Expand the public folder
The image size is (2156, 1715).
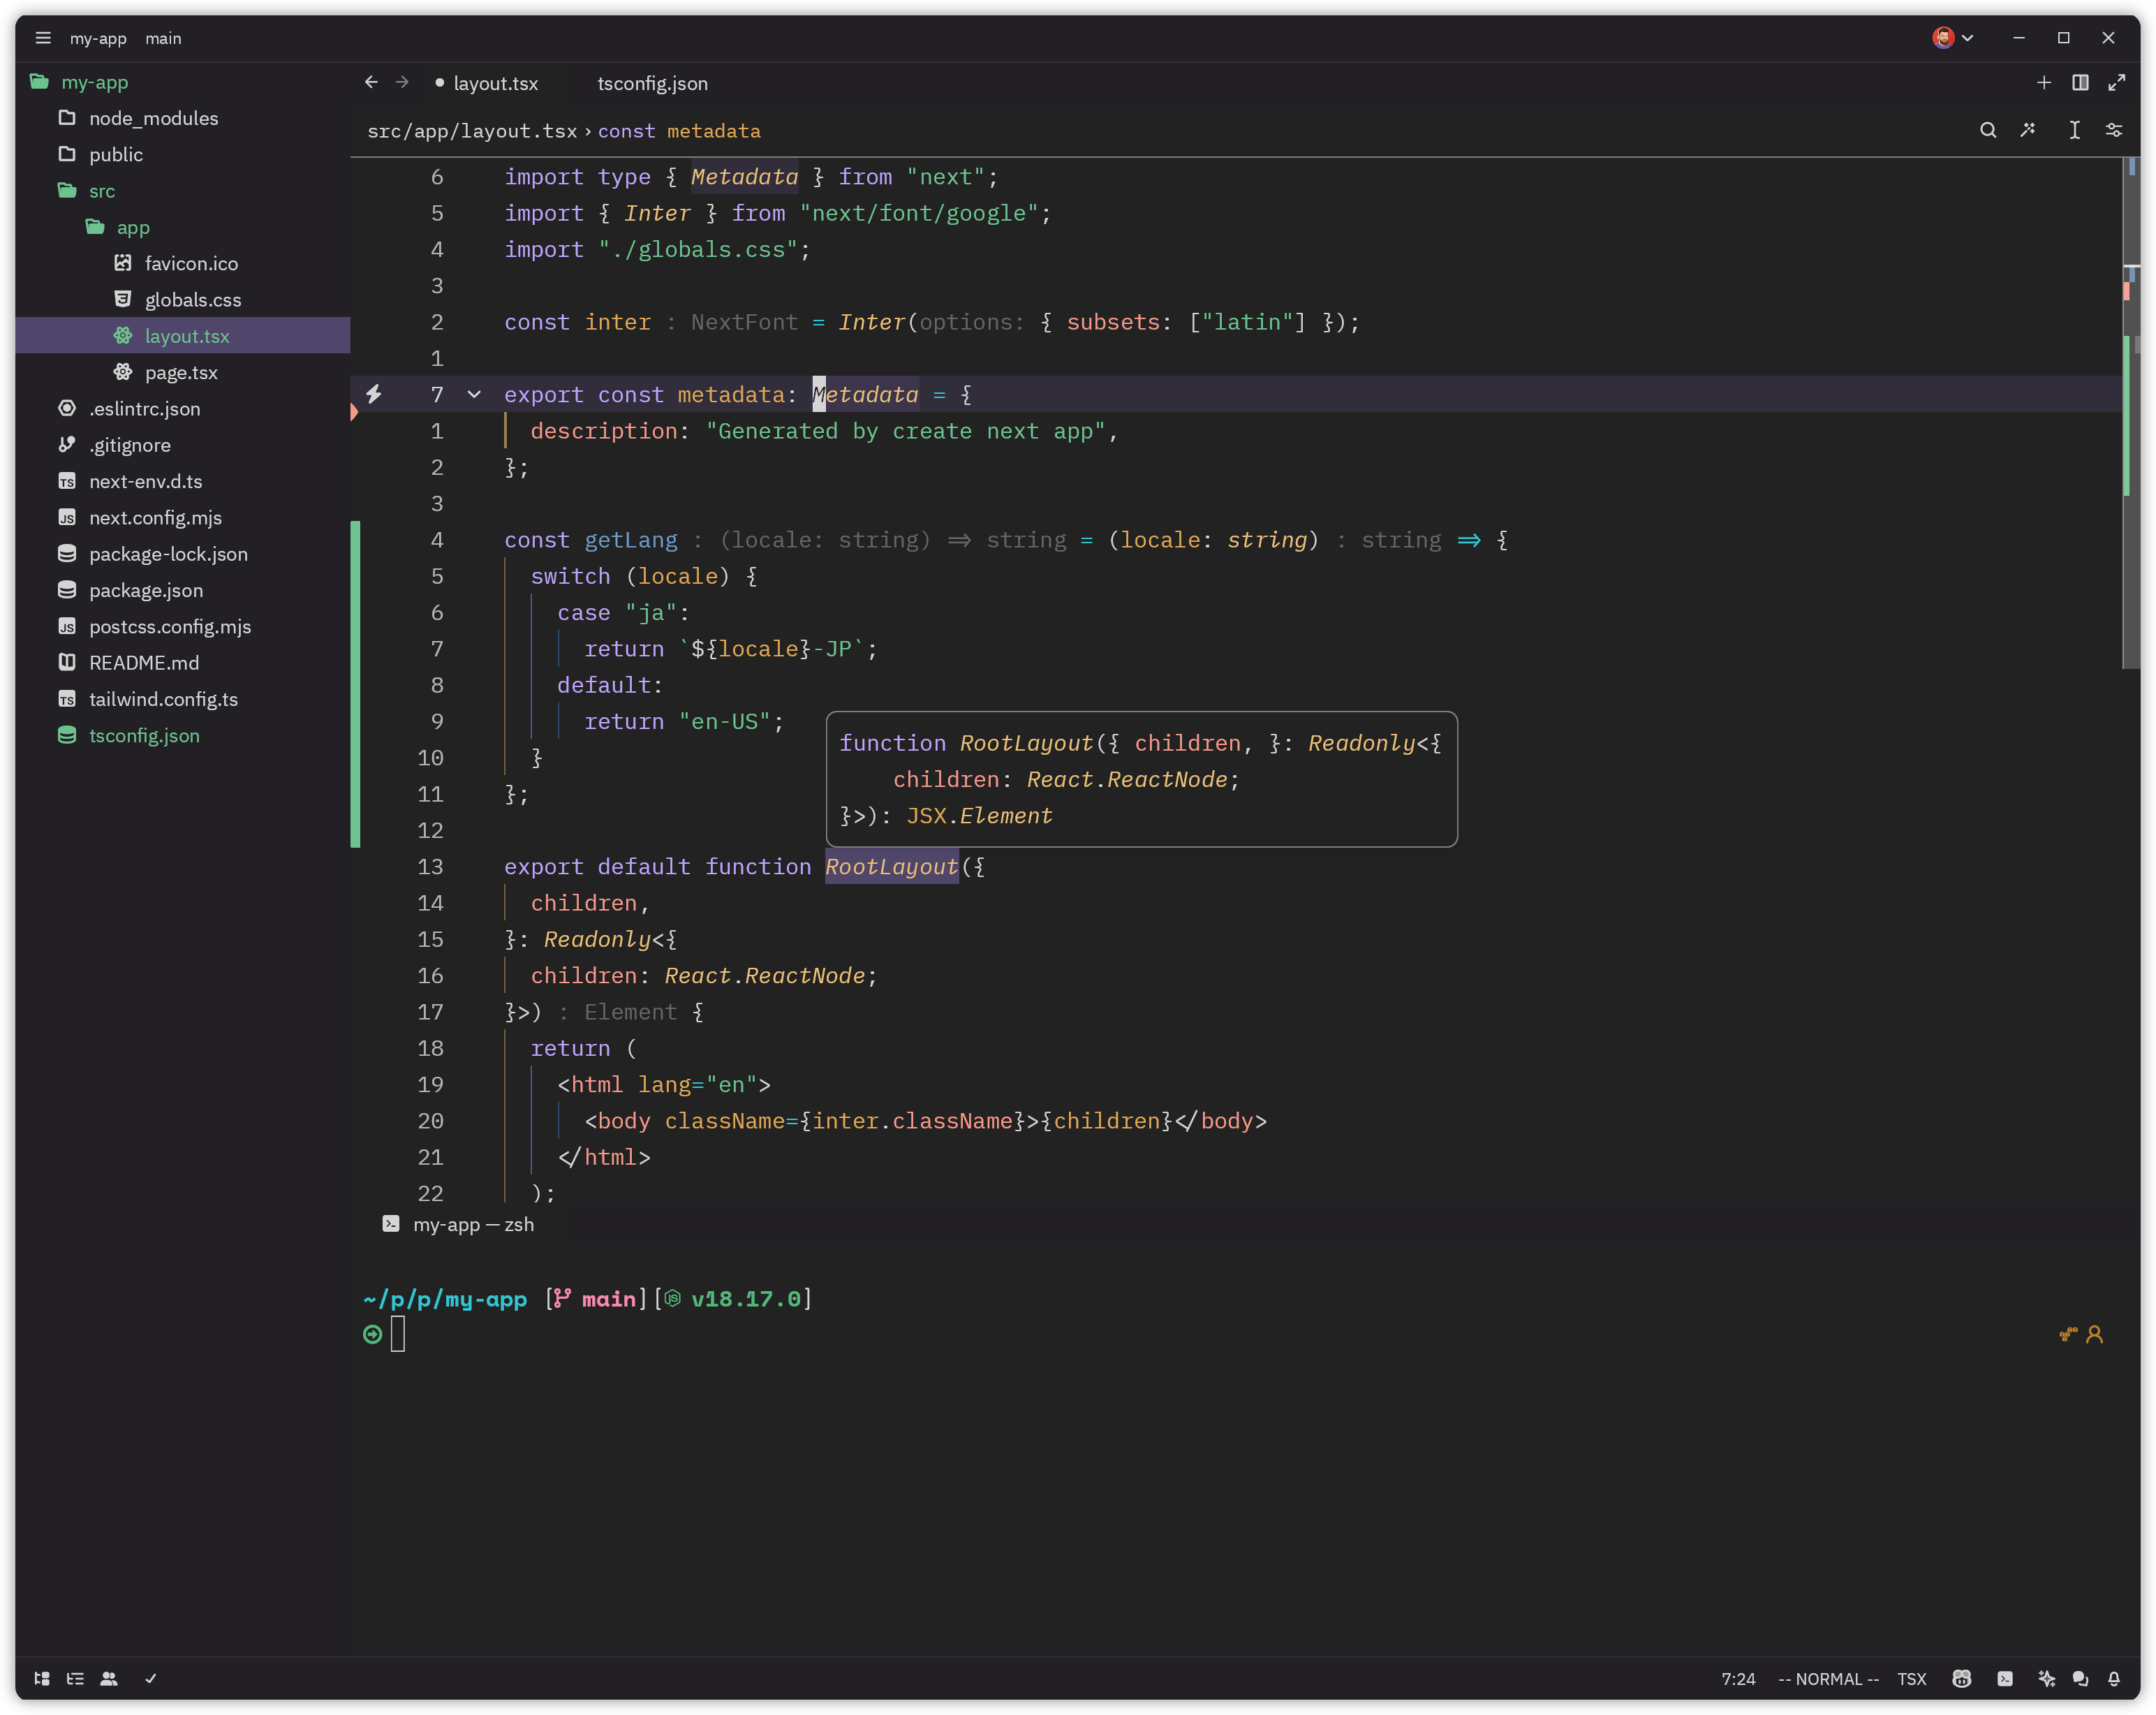tap(100, 154)
